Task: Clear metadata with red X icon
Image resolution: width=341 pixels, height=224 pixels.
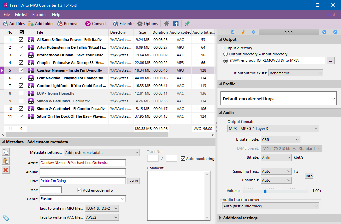Action: (6, 170)
